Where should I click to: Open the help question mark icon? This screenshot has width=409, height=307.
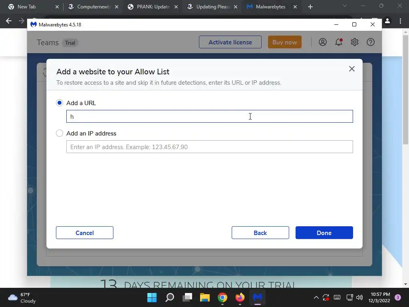pyautogui.click(x=370, y=42)
